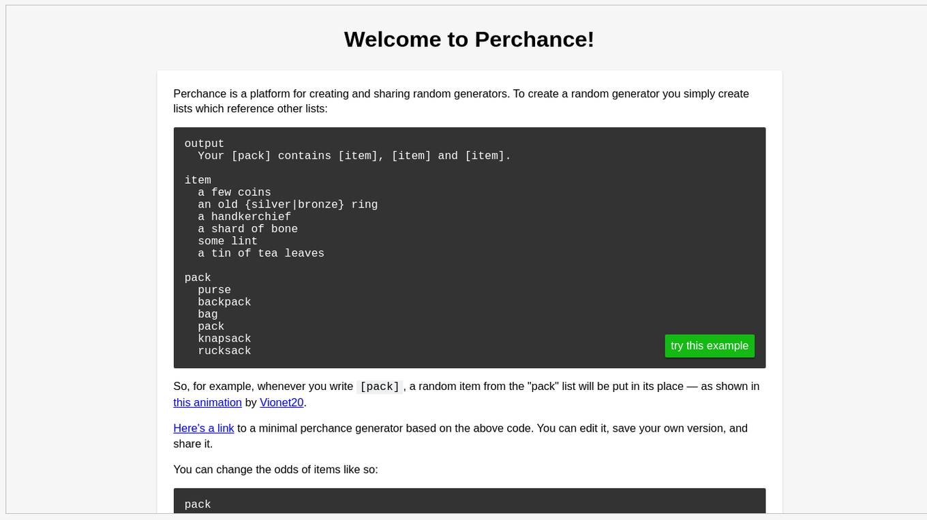Click the 'Welcome to Perchance!' heading
927x520 pixels.
pyautogui.click(x=469, y=39)
